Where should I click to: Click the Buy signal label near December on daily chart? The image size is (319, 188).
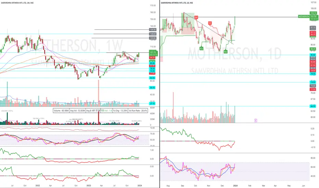[x=226, y=52]
